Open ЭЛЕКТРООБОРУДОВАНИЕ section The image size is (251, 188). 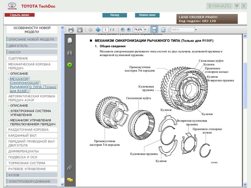point(32,181)
